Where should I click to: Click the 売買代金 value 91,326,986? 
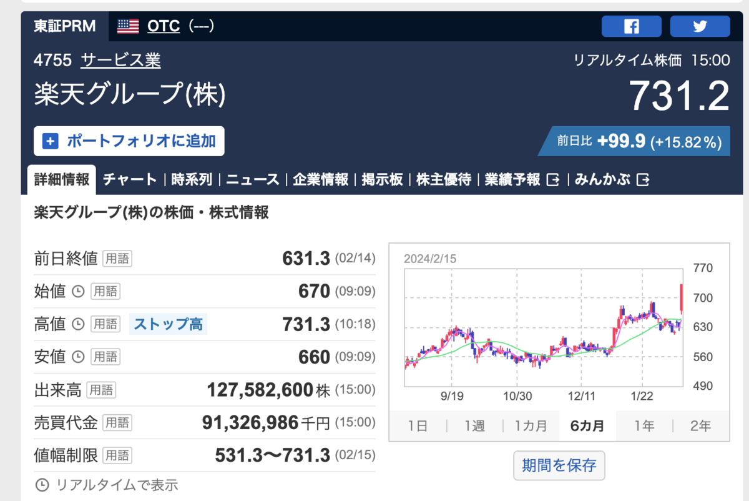click(250, 423)
